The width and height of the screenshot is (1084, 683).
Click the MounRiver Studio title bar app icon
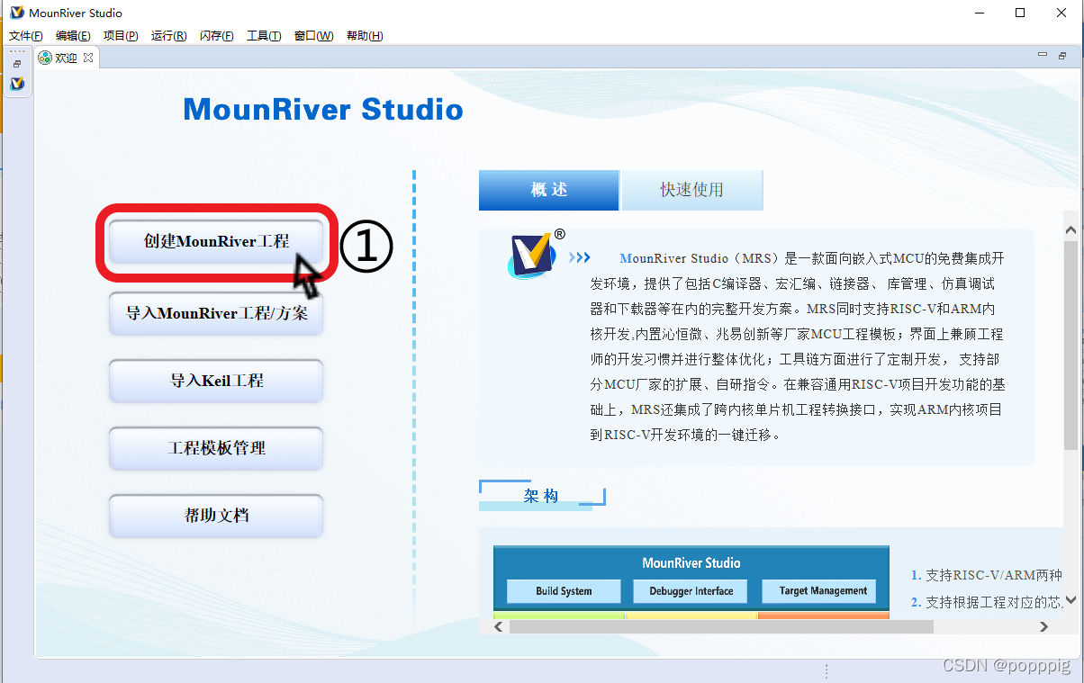(17, 13)
